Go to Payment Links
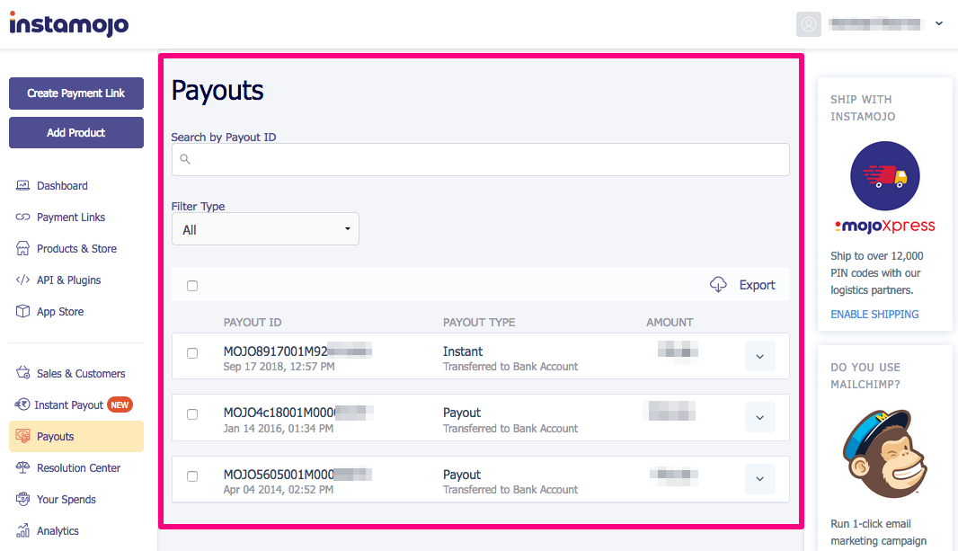 pos(71,218)
